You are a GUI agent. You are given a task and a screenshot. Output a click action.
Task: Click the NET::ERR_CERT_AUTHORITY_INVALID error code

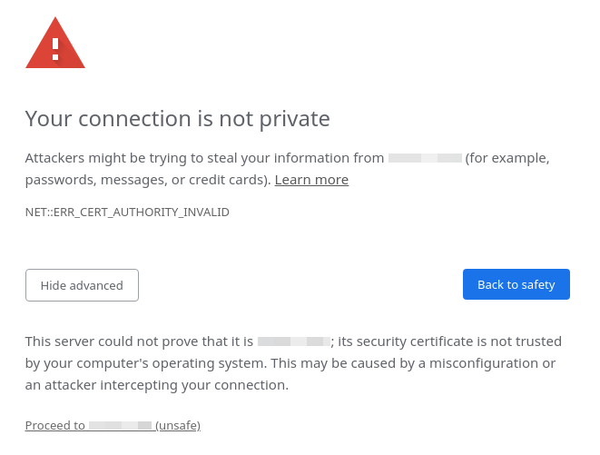coord(127,213)
